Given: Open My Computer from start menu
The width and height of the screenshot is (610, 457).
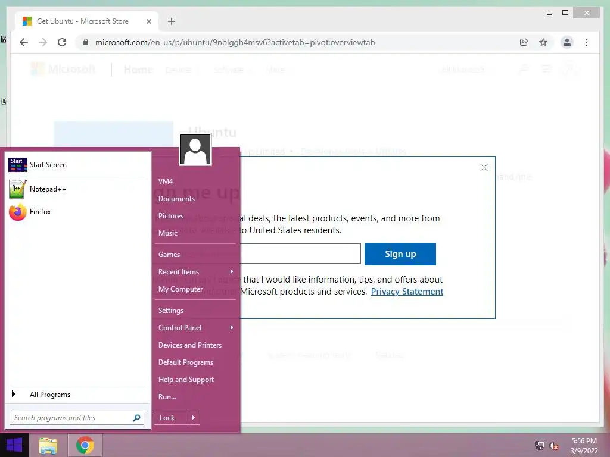Looking at the screenshot, I should [180, 289].
